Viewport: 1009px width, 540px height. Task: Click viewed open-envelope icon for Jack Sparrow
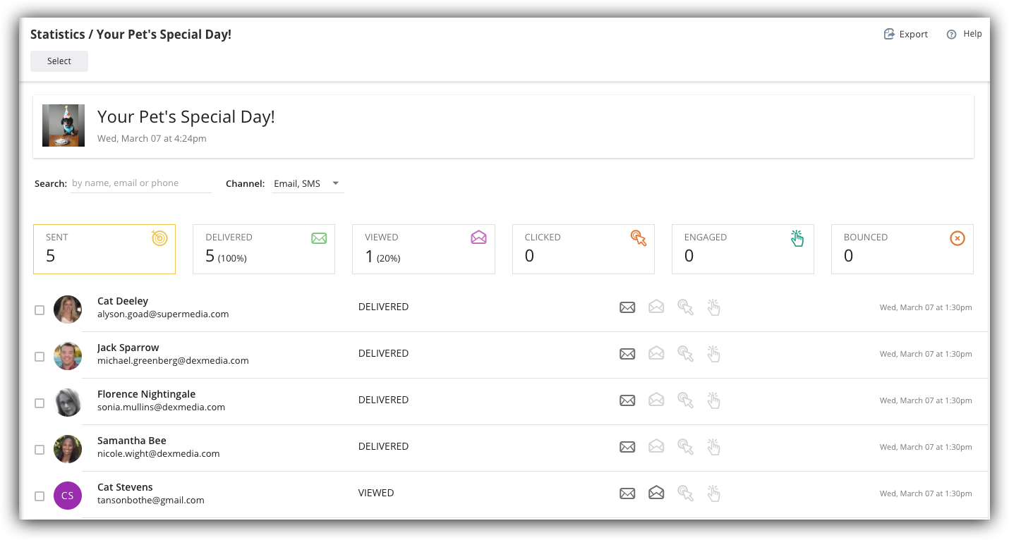(656, 353)
